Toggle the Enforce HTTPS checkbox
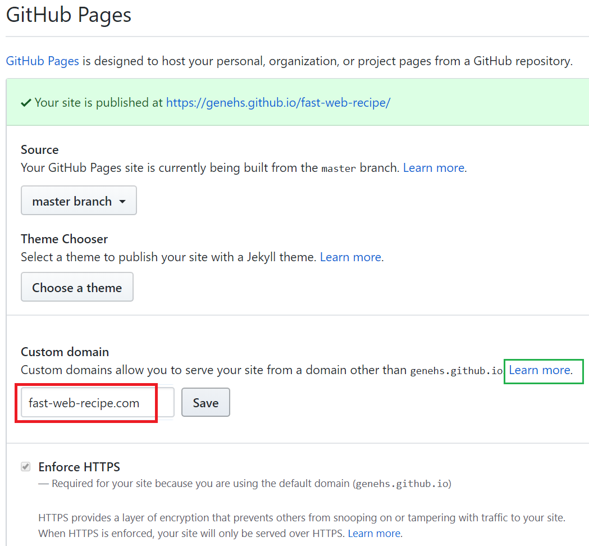Screen dimensions: 589x546 click(25, 467)
